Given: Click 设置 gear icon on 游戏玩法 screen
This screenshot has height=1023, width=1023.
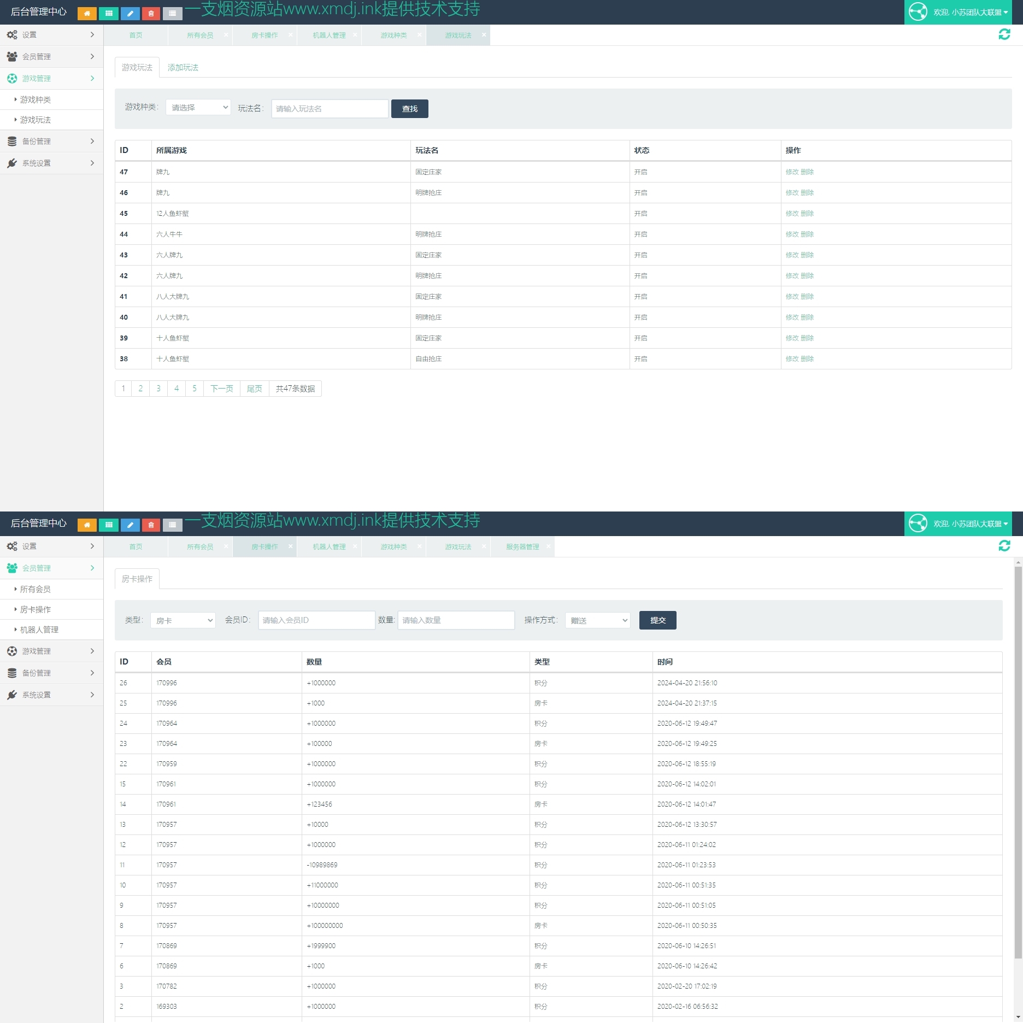Looking at the screenshot, I should click(x=12, y=34).
